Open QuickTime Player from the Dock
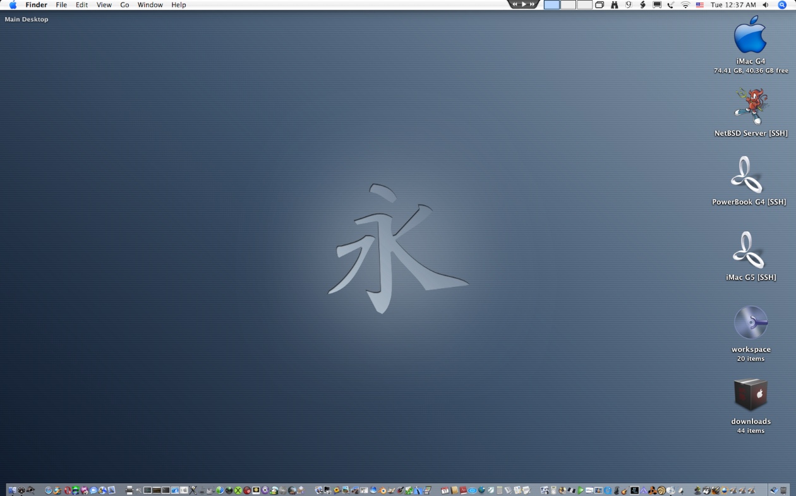796x496 pixels. [x=607, y=490]
